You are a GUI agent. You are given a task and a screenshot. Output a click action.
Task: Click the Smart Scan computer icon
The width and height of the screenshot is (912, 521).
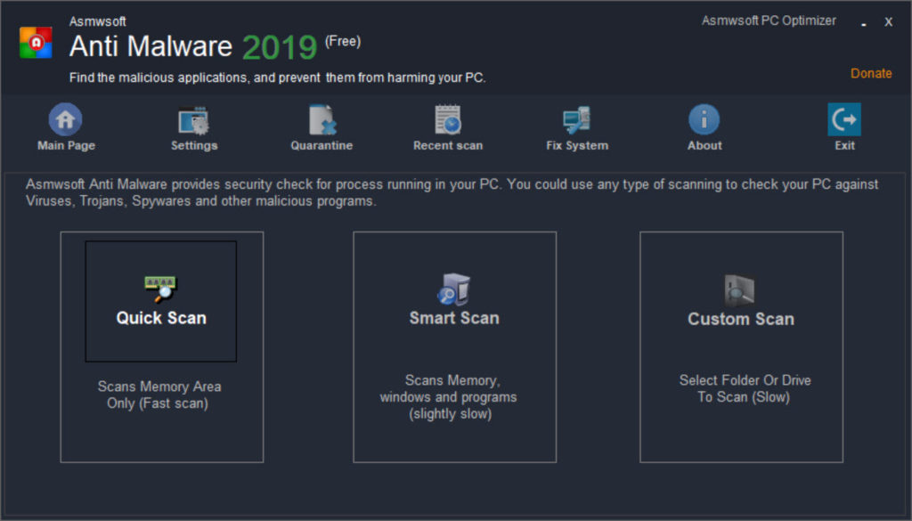(453, 289)
